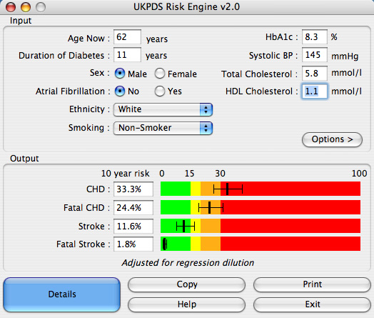Copy the risk results
374x318 pixels.
(x=186, y=284)
